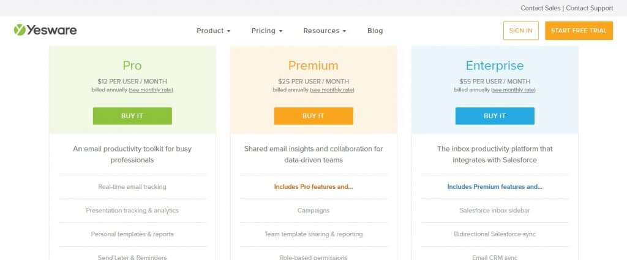Open the Product dropdown menu
The image size is (627, 260).
click(214, 31)
